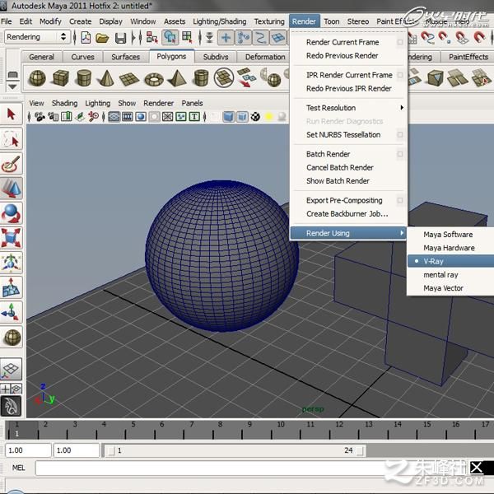The width and height of the screenshot is (494, 494).
Task: Activate the Paint Selection tool
Action: [12, 164]
